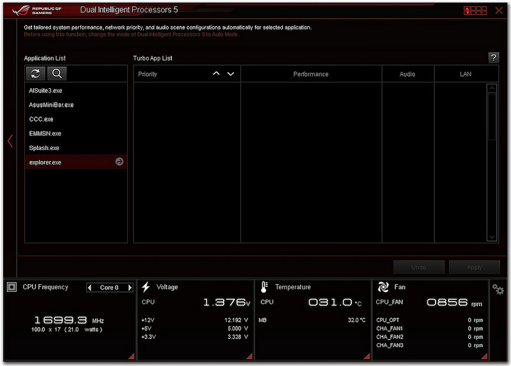This screenshot has width=511, height=366.
Task: Click the ROG Republic of Gamers logo
Action: [37, 10]
